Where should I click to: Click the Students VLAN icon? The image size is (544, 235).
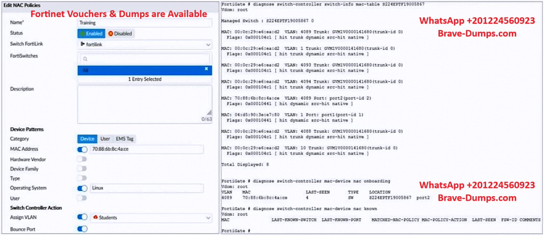[95, 217]
